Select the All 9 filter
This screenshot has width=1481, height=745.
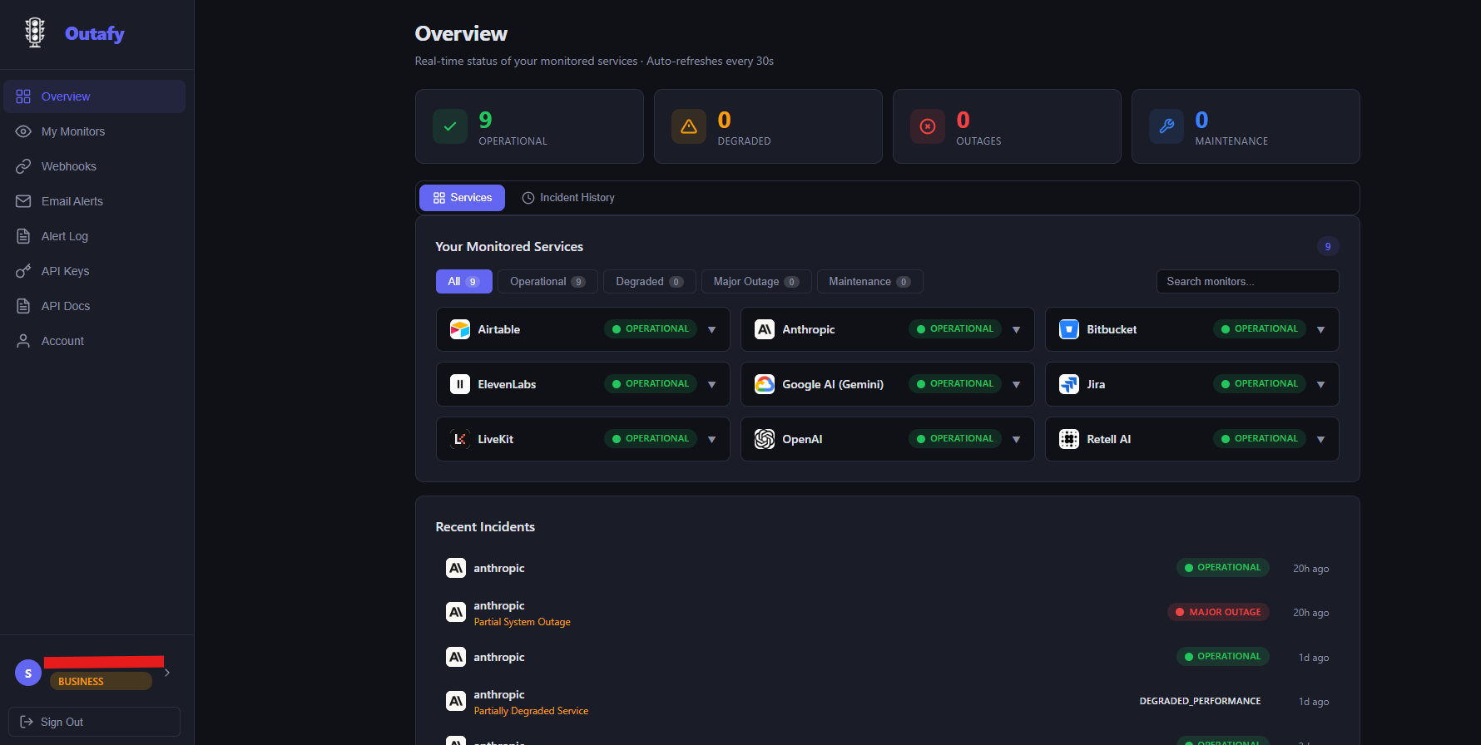pos(463,282)
